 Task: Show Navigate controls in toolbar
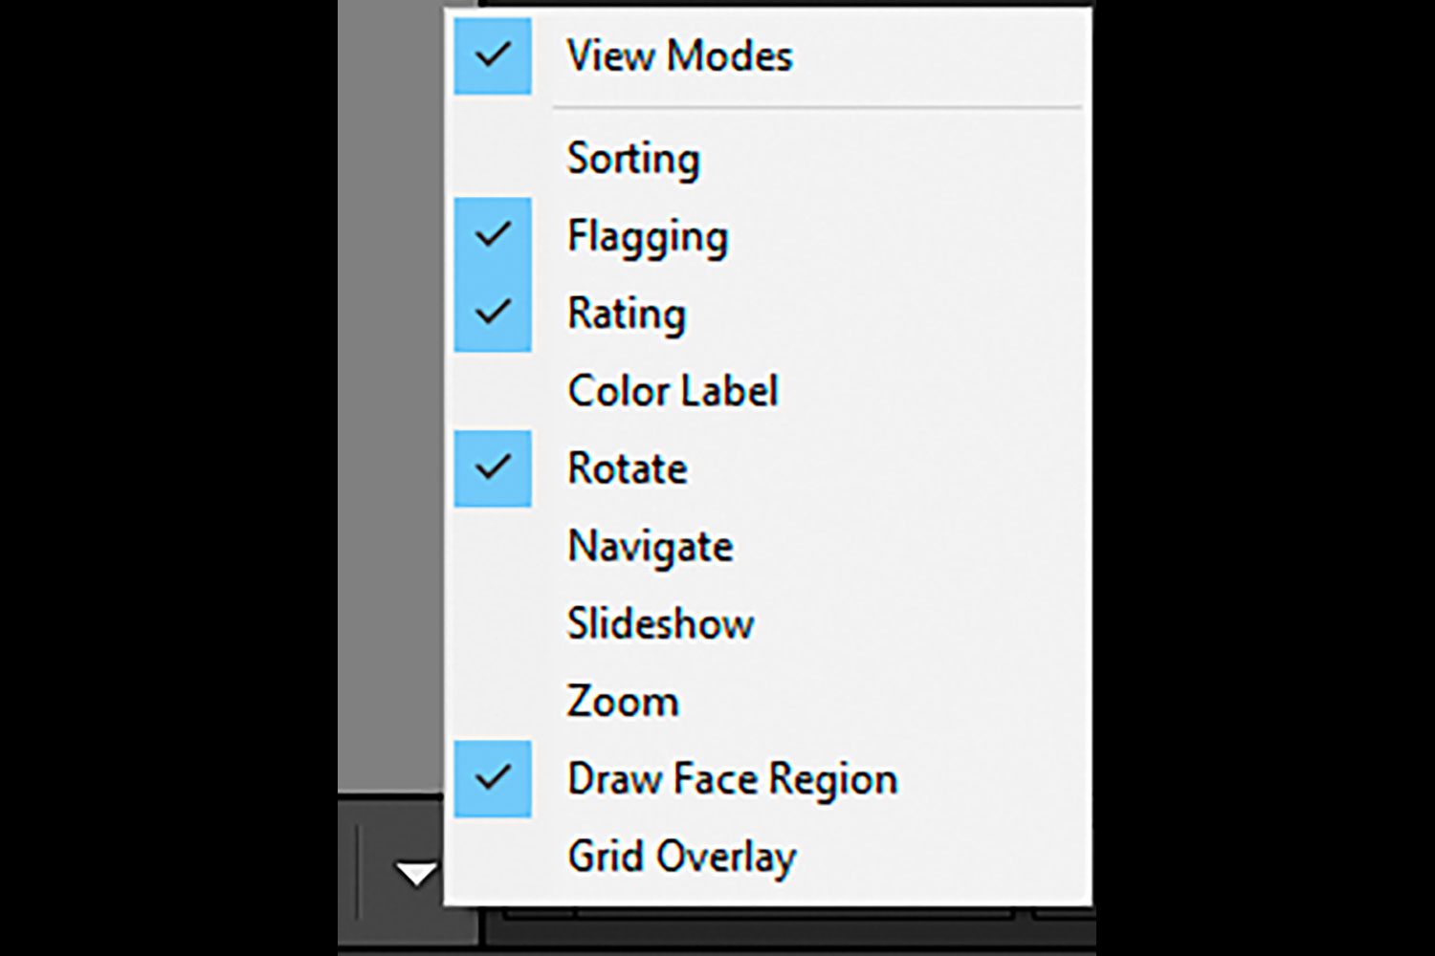coord(651,547)
